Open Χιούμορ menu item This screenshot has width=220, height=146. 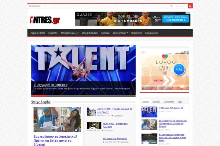[105, 33]
